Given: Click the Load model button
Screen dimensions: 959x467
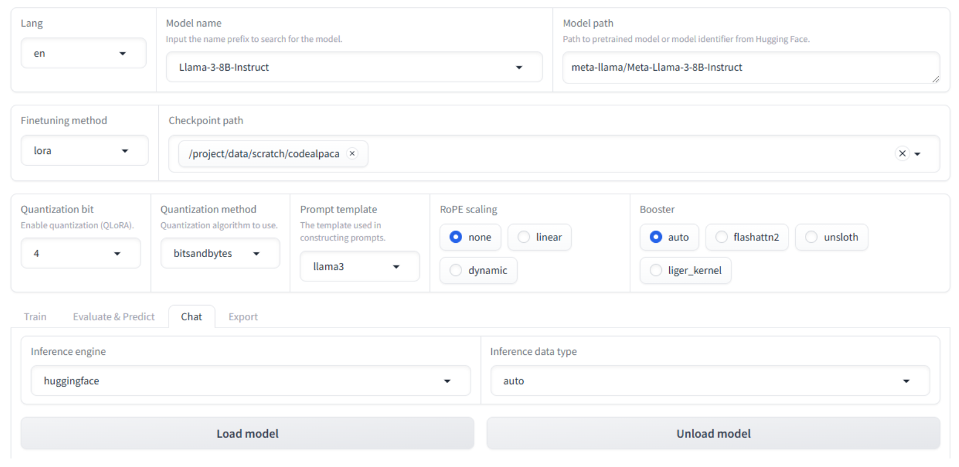Looking at the screenshot, I should tap(247, 434).
